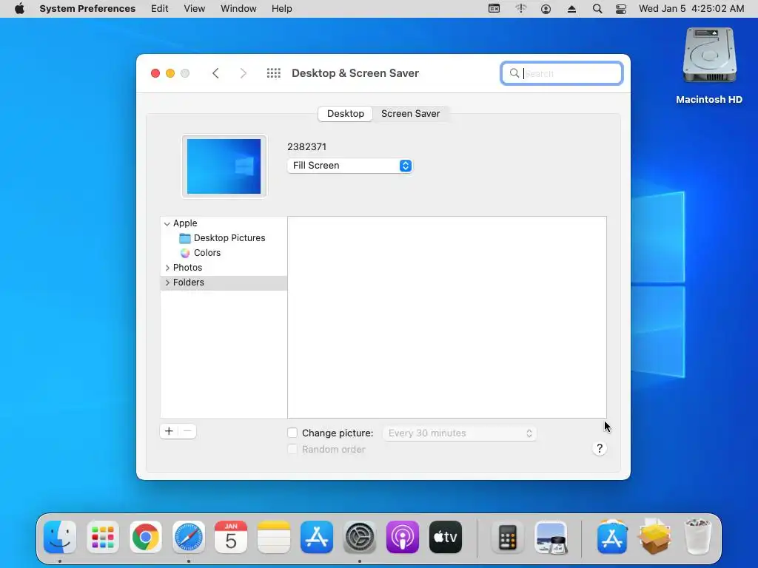
Task: Click the wallpaper name 2382371
Action: pos(307,147)
